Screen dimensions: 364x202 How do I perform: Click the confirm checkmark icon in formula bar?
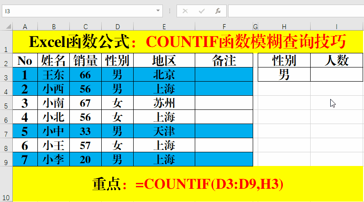point(202,11)
